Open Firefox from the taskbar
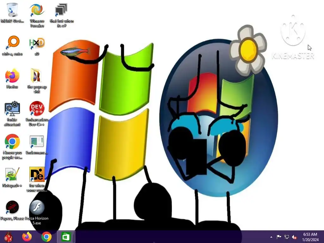 pos(27,237)
